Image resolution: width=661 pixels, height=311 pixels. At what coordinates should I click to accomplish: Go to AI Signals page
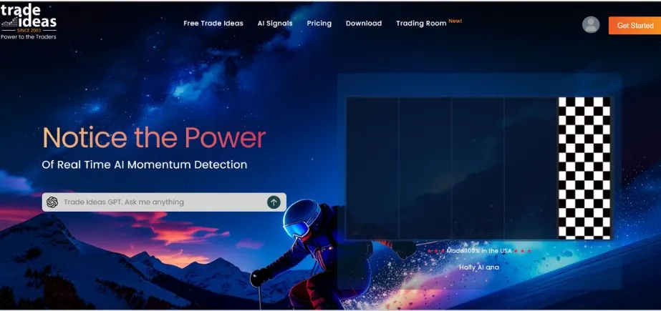[x=275, y=24]
